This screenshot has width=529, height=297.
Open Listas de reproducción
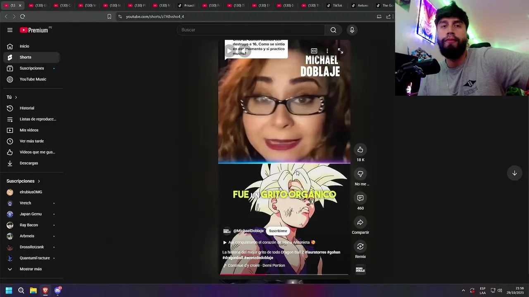coord(31,119)
